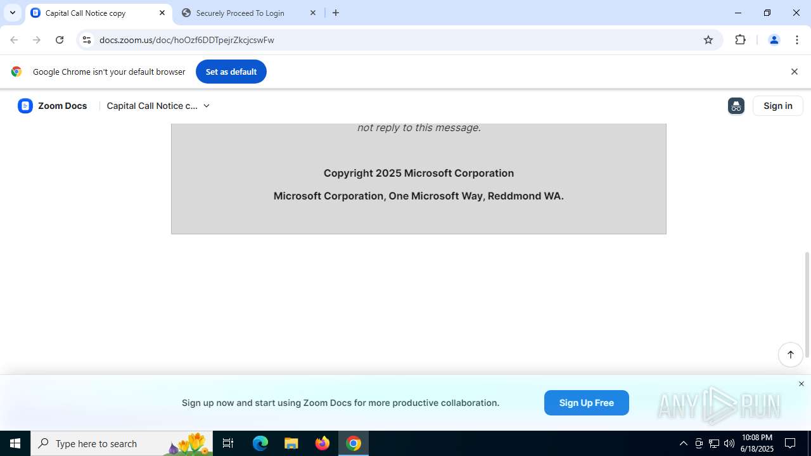Click the Copyright 2025 Microsoft Corporation text

(x=419, y=173)
